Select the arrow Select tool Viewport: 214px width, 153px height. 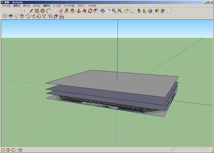[x=24, y=11]
